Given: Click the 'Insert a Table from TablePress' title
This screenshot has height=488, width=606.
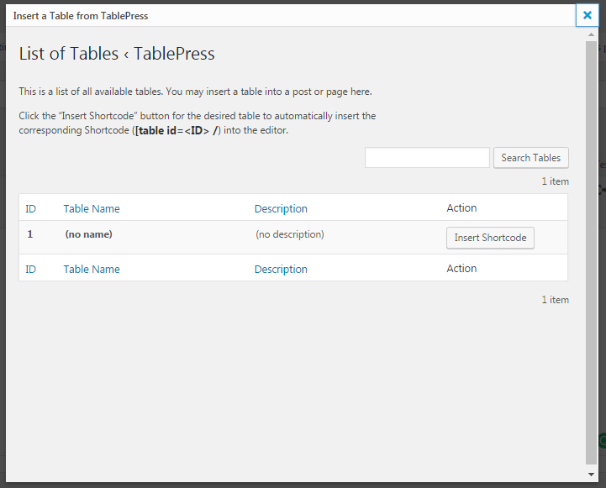Looking at the screenshot, I should click(81, 16).
